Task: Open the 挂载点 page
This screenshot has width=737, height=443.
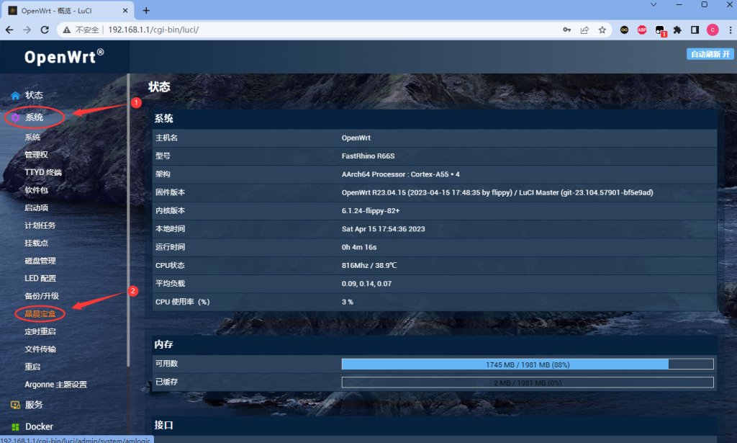Action: (x=36, y=243)
